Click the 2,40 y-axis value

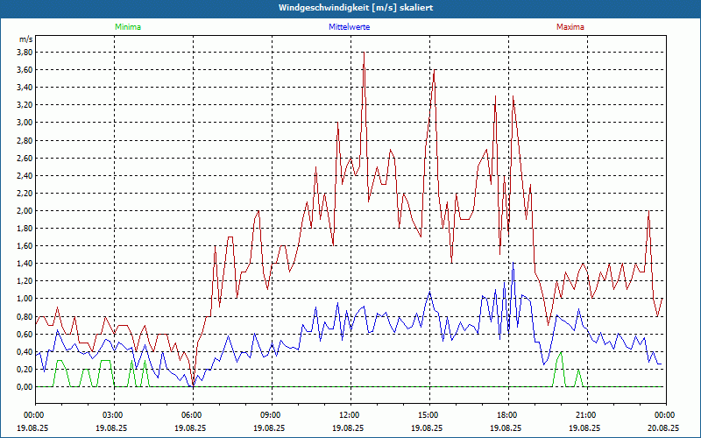click(x=25, y=176)
